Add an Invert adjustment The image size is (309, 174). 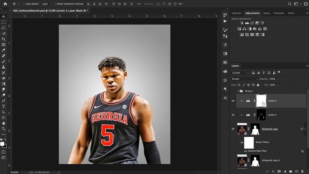242,34
